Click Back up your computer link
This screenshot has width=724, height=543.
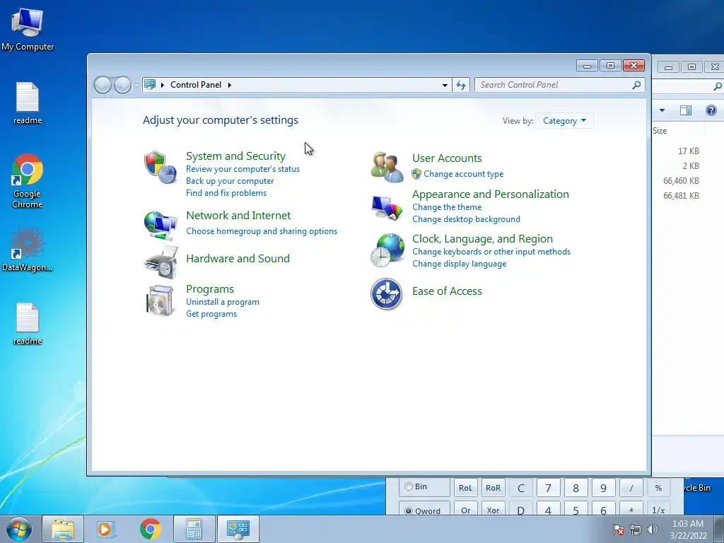point(230,181)
